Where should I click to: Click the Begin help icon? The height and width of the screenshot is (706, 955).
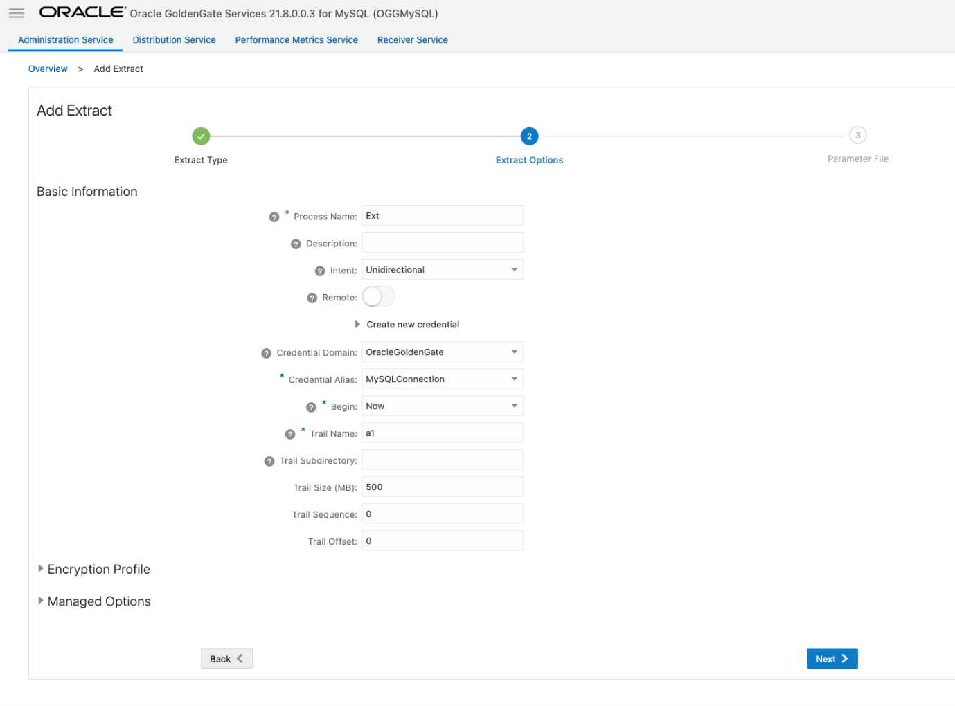click(311, 407)
